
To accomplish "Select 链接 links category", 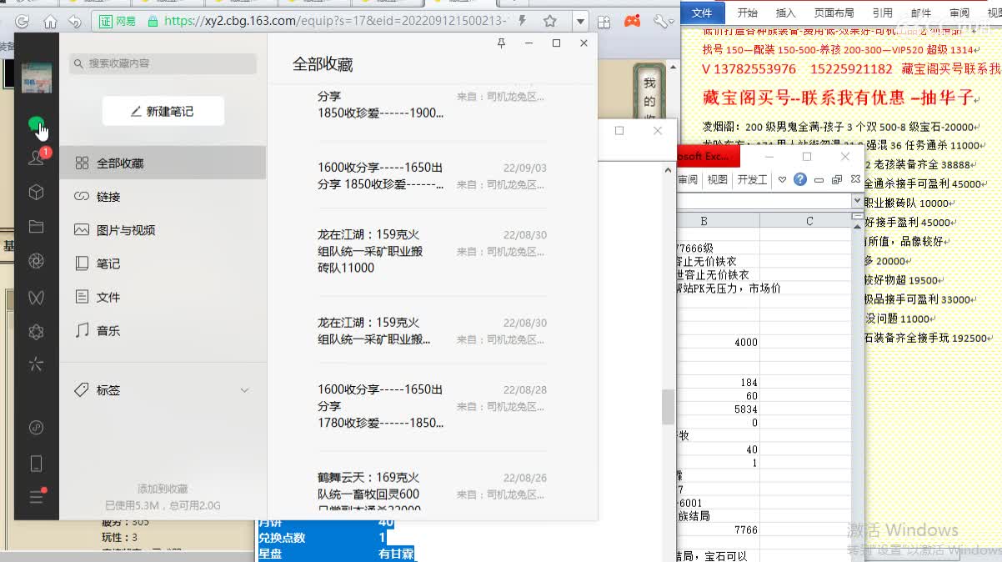I will [x=163, y=197].
